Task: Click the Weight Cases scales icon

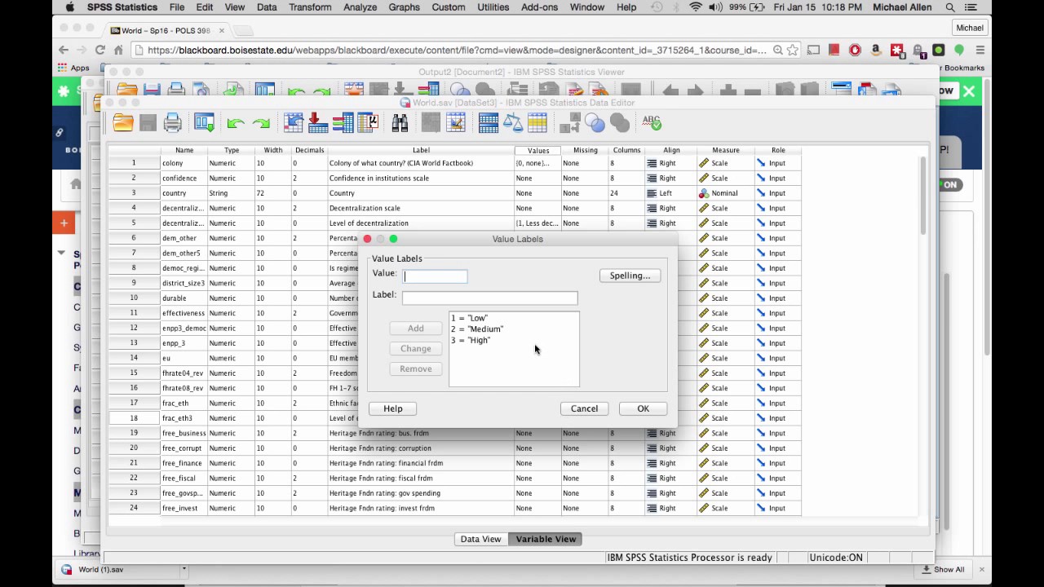Action: pyautogui.click(x=512, y=123)
